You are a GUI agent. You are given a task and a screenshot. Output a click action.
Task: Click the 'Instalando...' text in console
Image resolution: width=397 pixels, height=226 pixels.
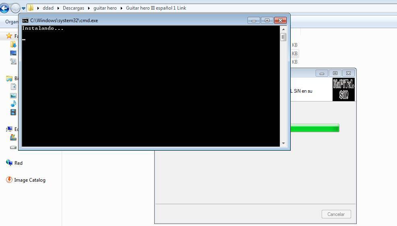[x=43, y=28]
